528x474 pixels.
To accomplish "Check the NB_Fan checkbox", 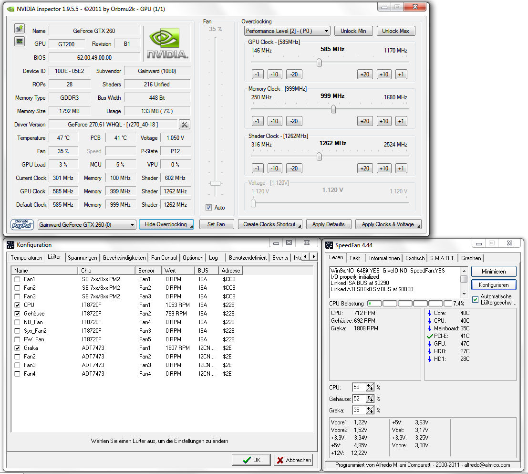I will pyautogui.click(x=17, y=322).
